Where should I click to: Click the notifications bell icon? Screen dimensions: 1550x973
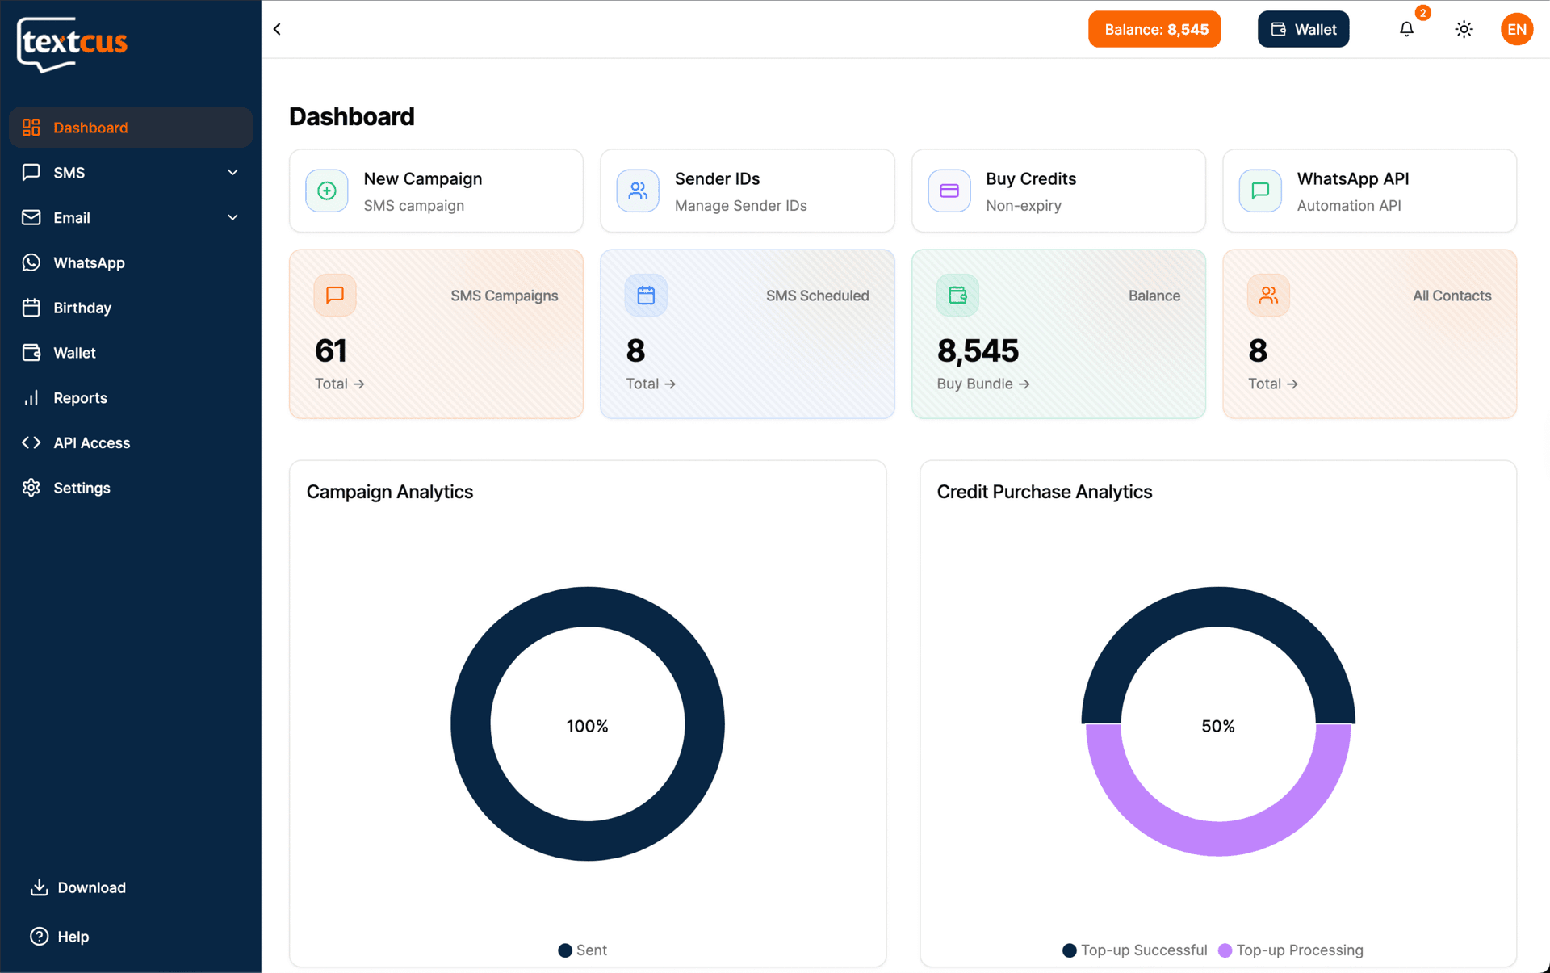(x=1406, y=29)
